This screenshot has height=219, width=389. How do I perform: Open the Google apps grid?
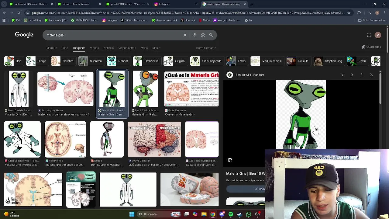tap(369, 35)
